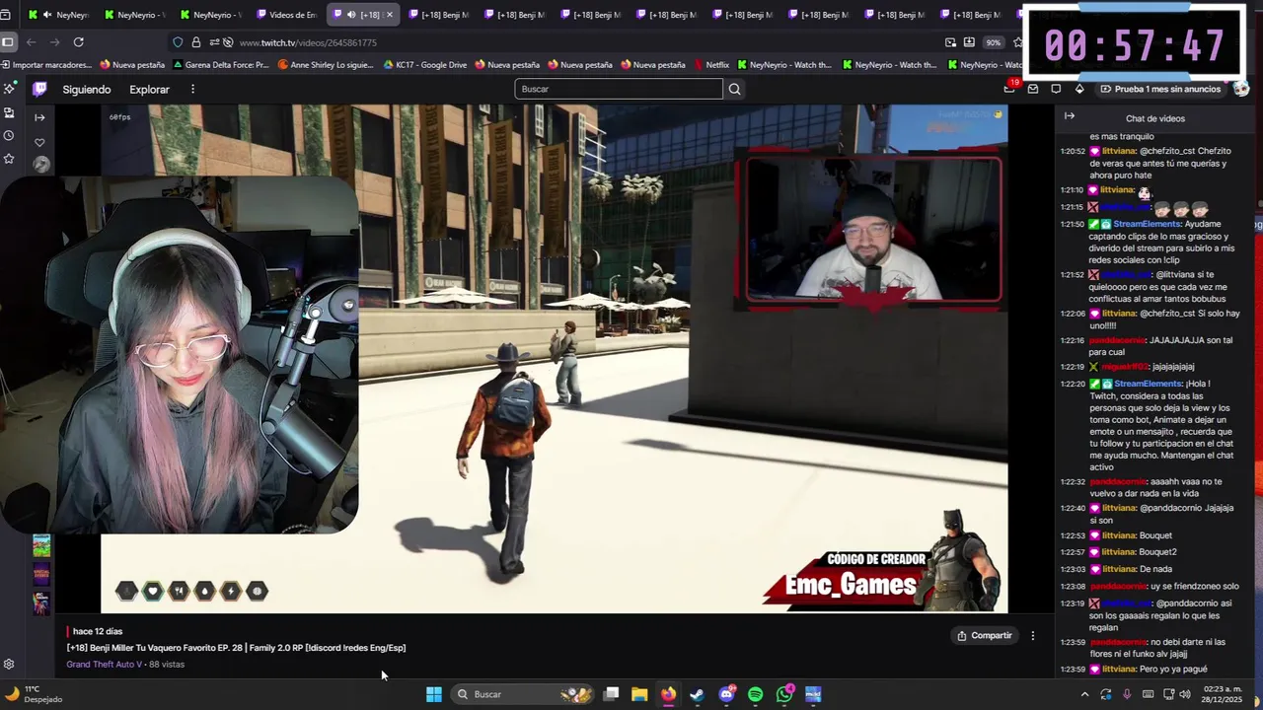Click the taskbar Buscar search box
The image size is (1263, 710).
pos(521,694)
